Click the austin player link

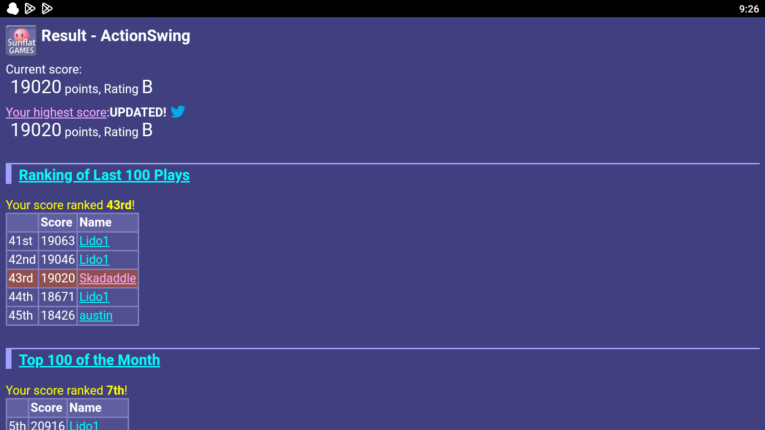[96, 315]
